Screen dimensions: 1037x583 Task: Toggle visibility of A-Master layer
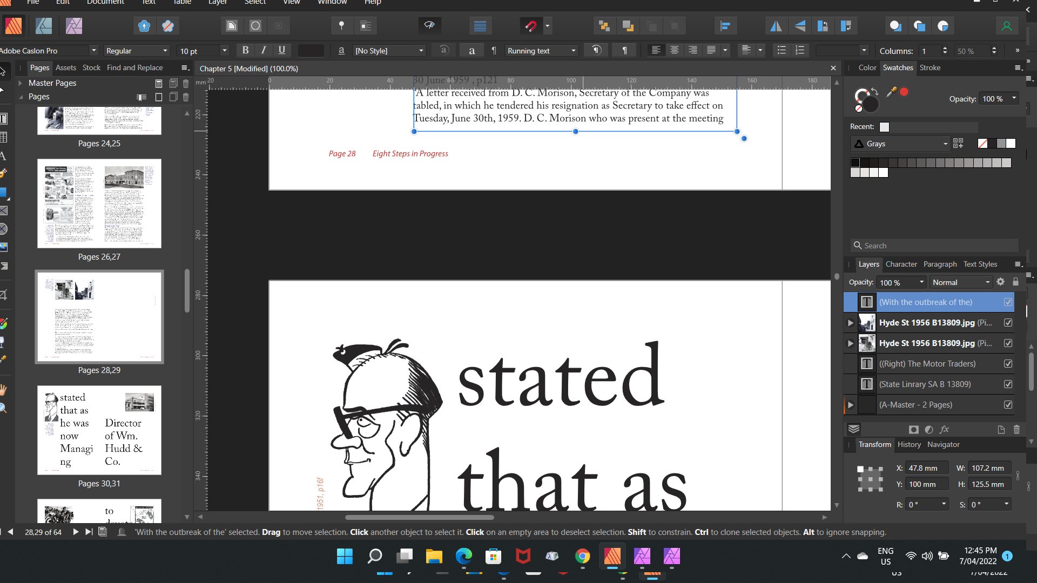pyautogui.click(x=1008, y=405)
